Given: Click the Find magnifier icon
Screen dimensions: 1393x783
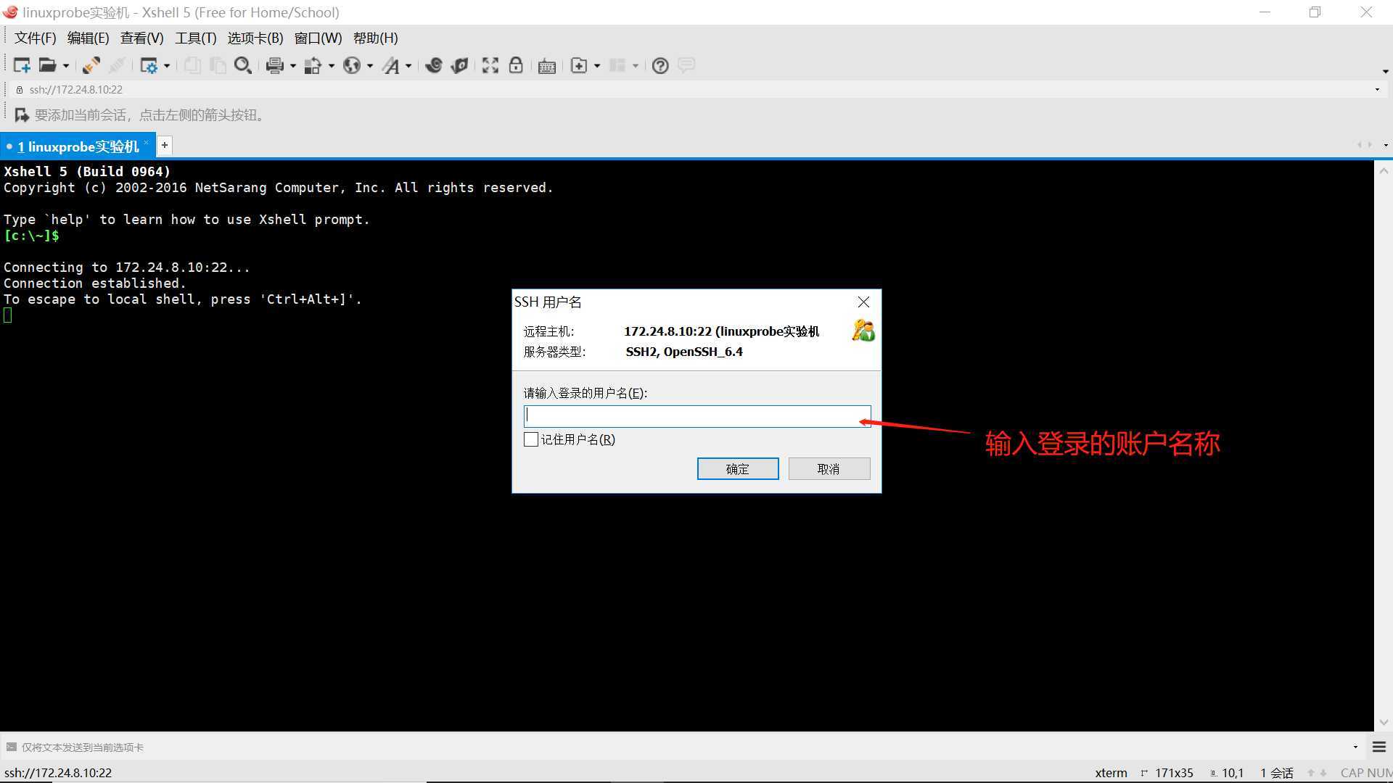Looking at the screenshot, I should tap(243, 65).
